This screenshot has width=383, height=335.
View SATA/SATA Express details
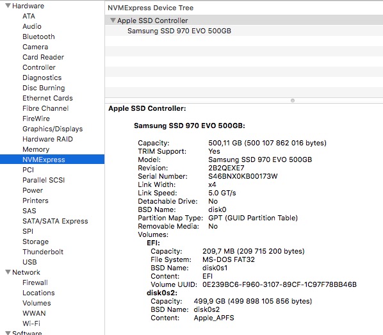[55, 221]
